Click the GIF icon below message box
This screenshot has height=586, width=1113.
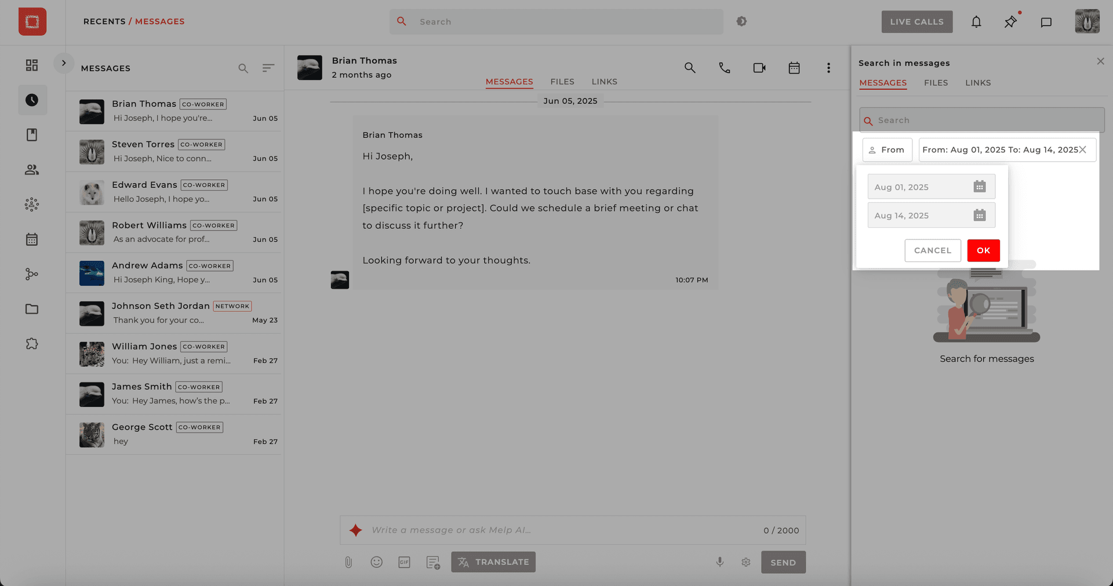[404, 562]
